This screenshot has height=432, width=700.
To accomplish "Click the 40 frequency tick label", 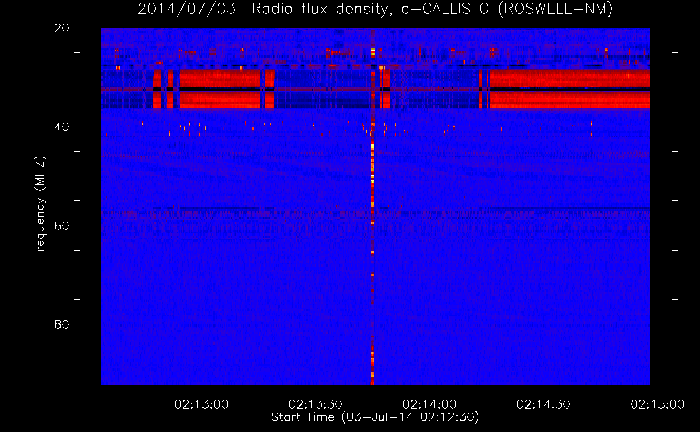I will pos(61,127).
